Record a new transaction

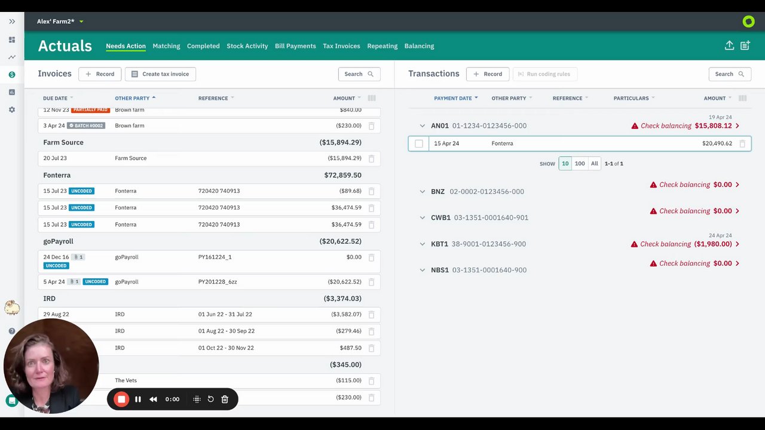(x=488, y=74)
